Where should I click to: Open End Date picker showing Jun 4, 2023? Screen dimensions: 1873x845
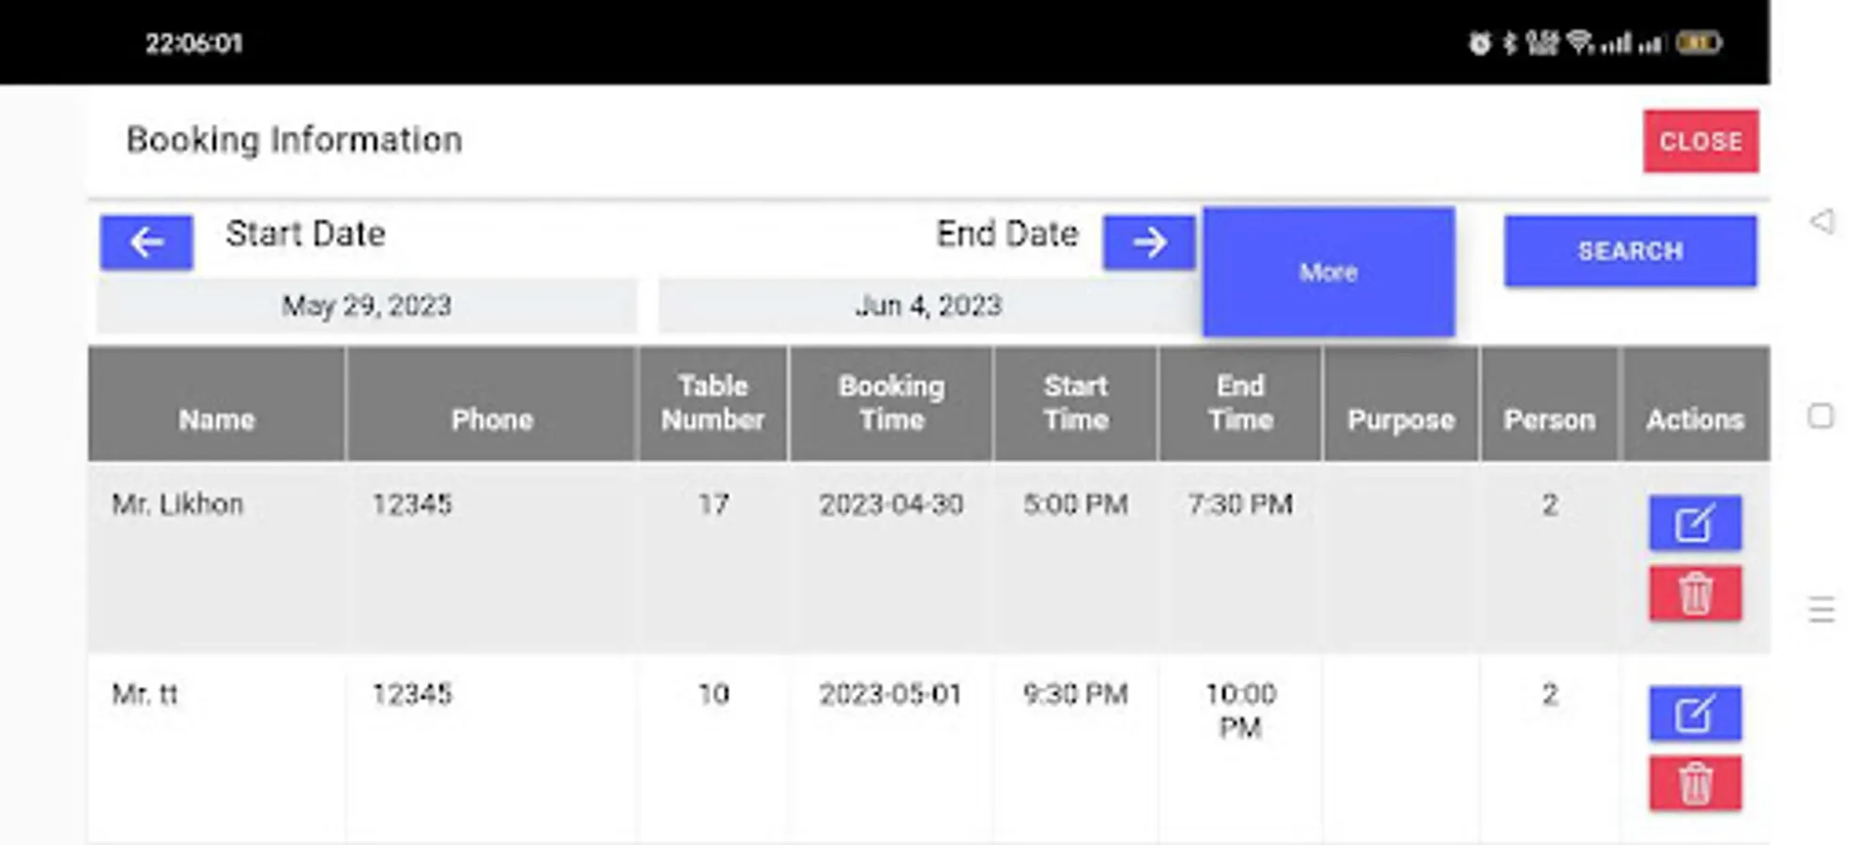pos(928,306)
